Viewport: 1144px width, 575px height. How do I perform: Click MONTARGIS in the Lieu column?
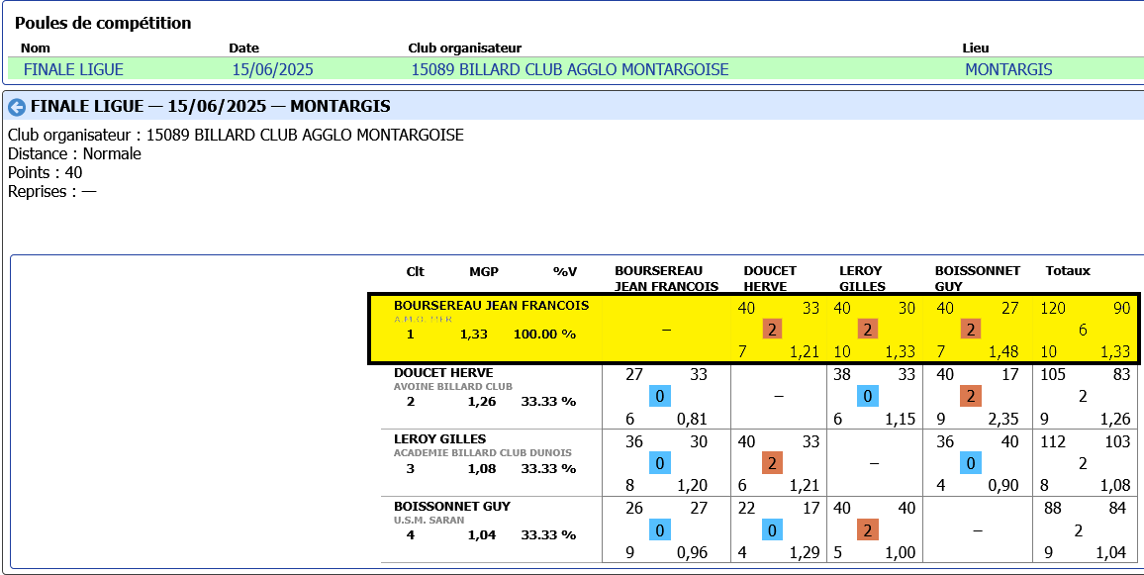(1008, 69)
